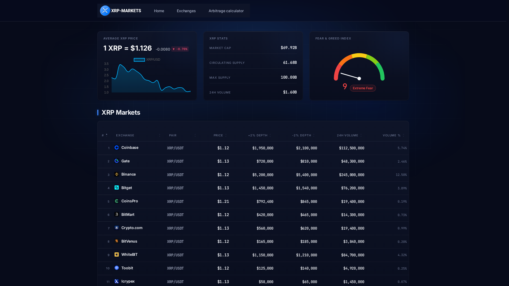Click the red down-arrow -0.70% change badge
The width and height of the screenshot is (509, 286).
point(180,49)
